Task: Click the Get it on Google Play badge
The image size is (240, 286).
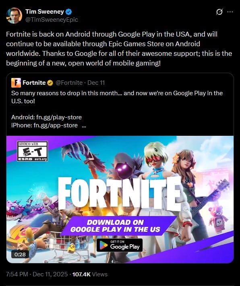Action: (x=120, y=245)
